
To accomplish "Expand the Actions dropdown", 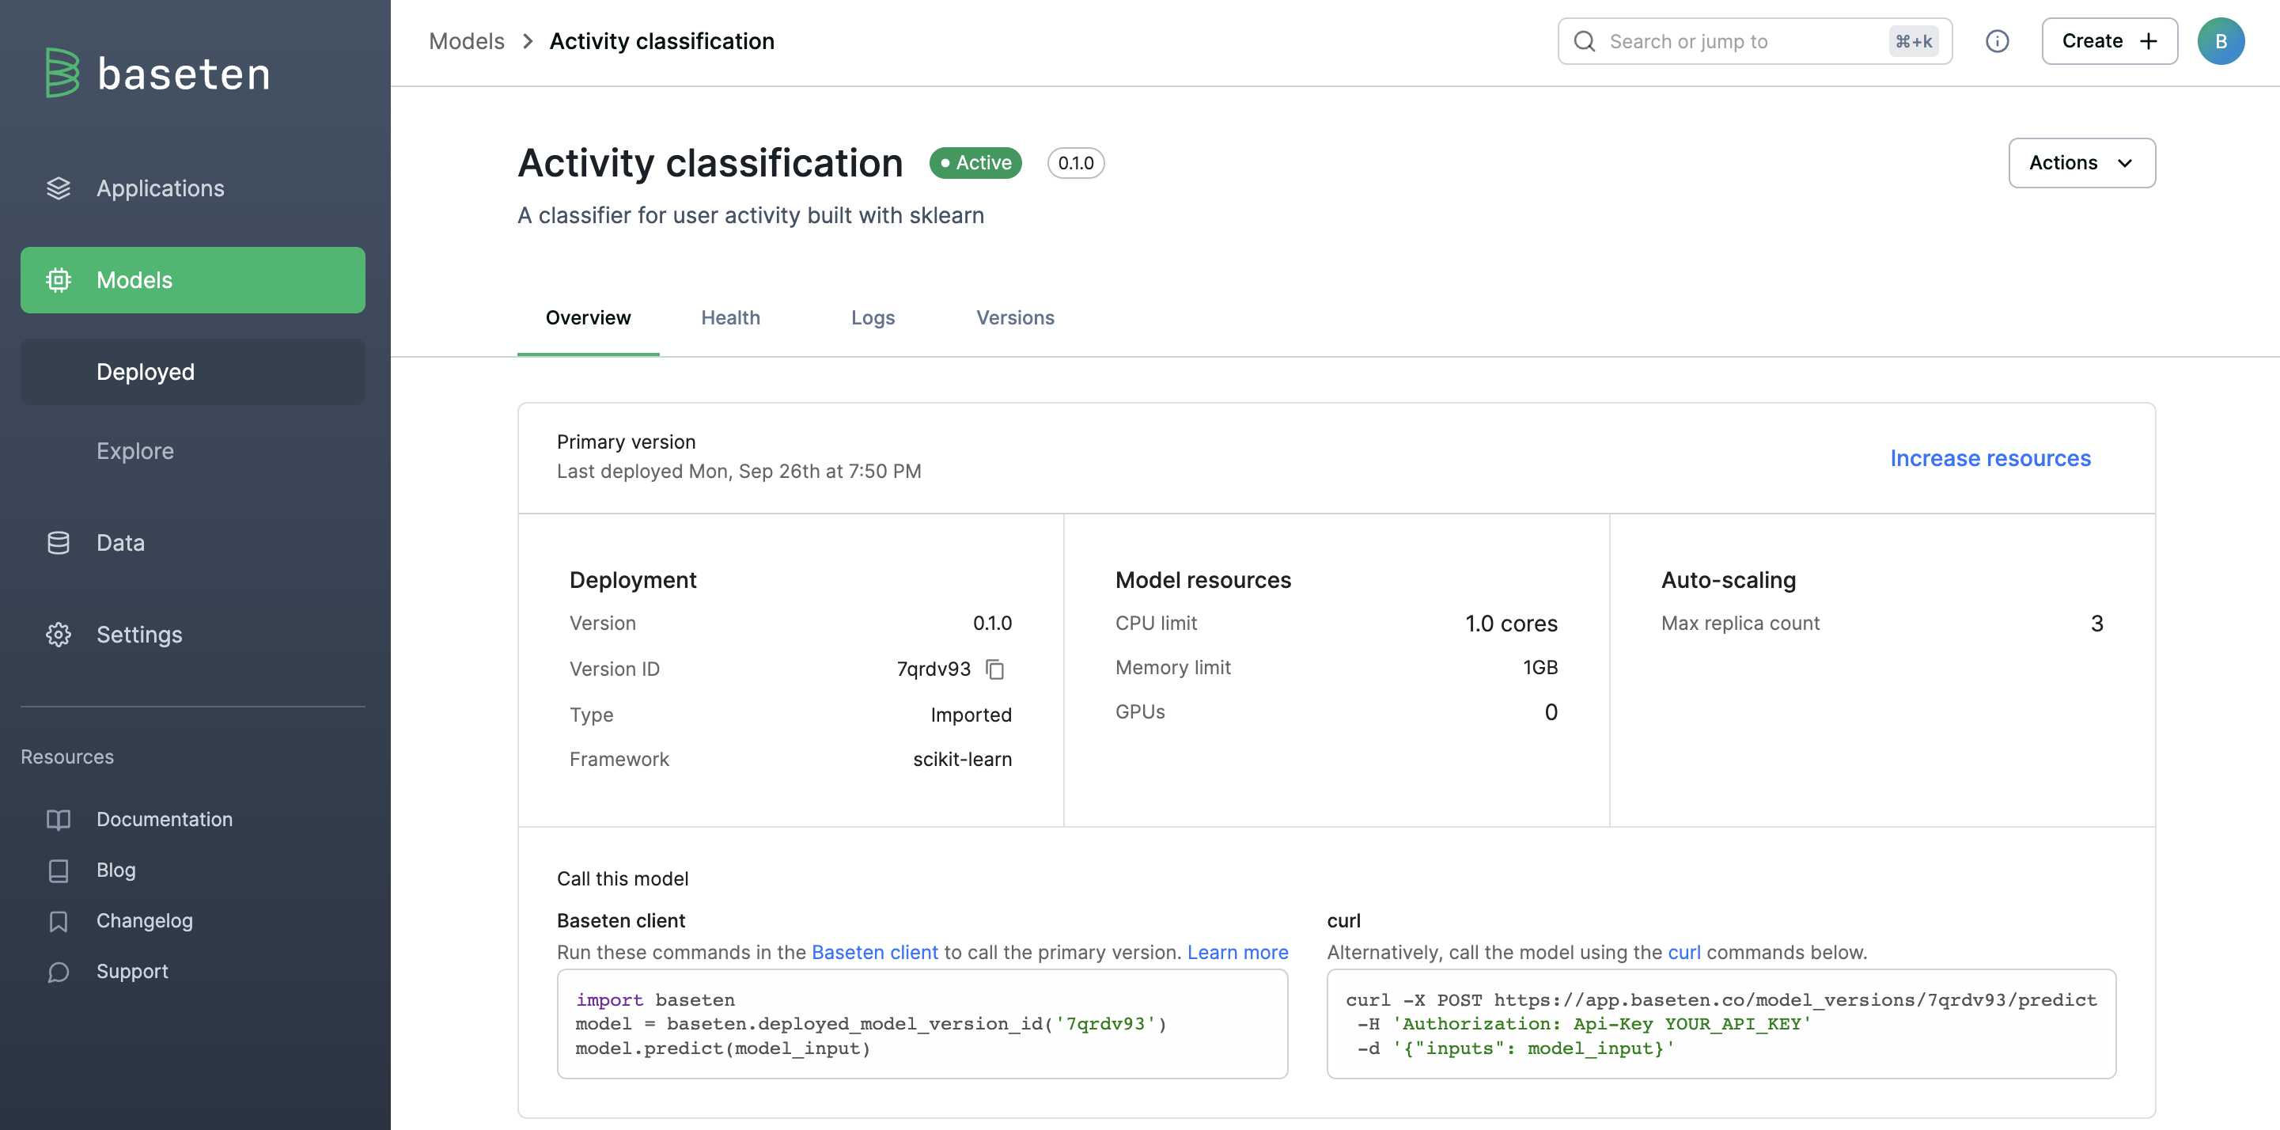I will 2081,163.
